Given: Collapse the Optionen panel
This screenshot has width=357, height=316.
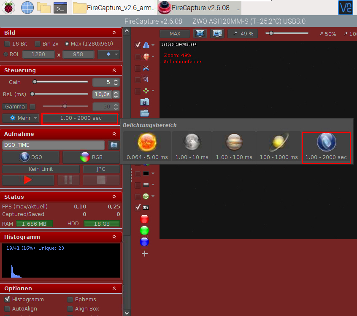Looking at the screenshot, I should point(114,288).
